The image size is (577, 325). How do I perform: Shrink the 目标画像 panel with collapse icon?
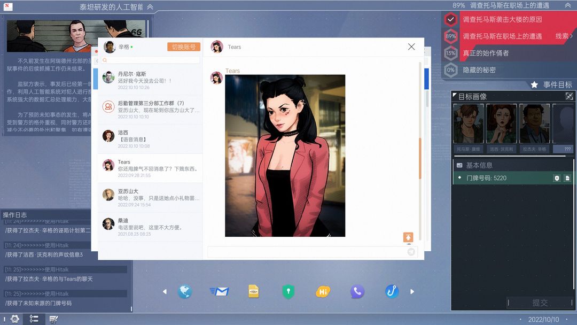(569, 96)
